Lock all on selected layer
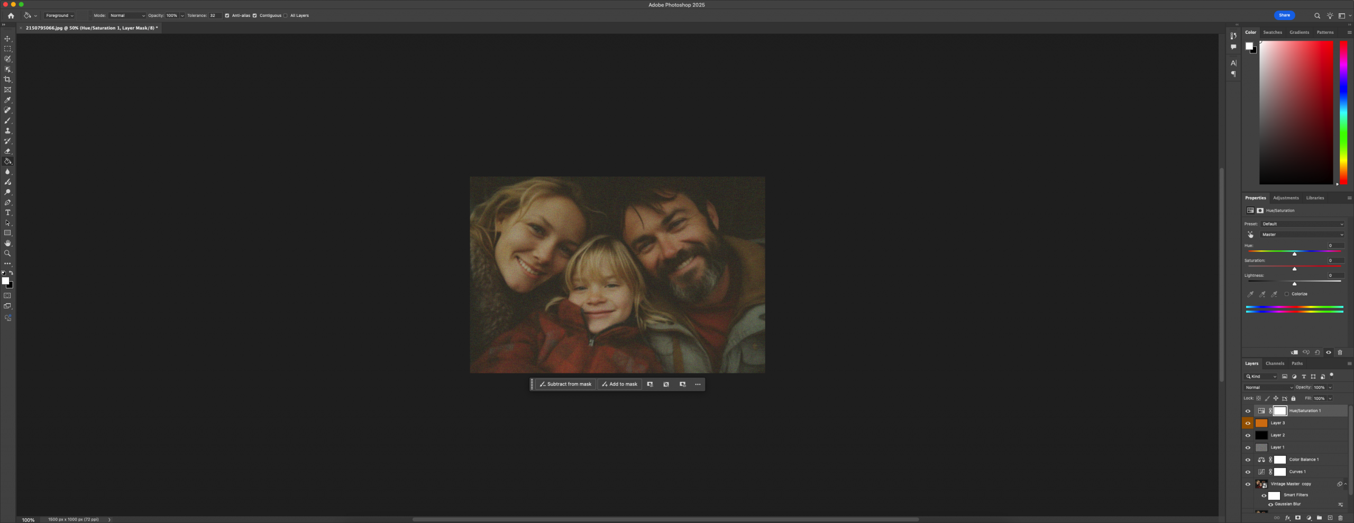This screenshot has width=1354, height=523. click(1293, 398)
